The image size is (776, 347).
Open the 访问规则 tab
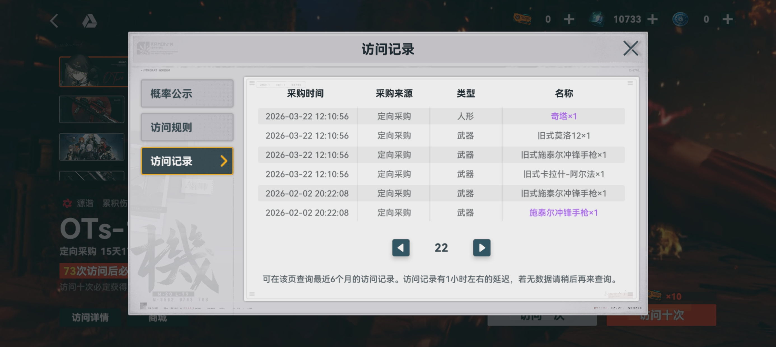coord(187,127)
